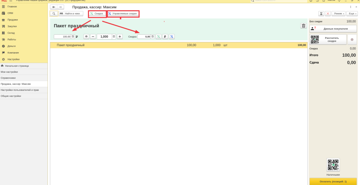Click the global search field at top
This screenshot has height=185, width=360.
click(x=278, y=1)
